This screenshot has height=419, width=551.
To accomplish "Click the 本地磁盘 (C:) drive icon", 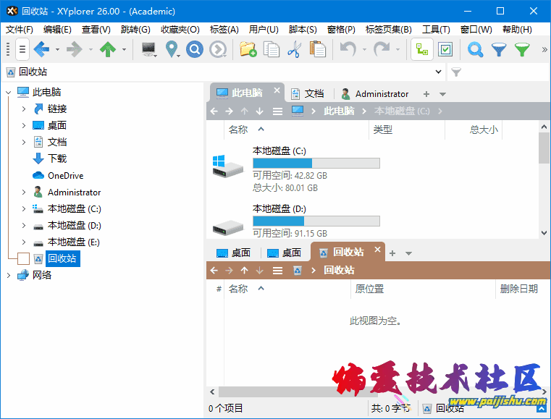I will [x=227, y=166].
